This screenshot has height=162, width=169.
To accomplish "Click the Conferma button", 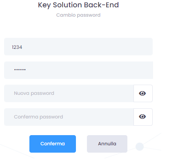I will (53, 144).
